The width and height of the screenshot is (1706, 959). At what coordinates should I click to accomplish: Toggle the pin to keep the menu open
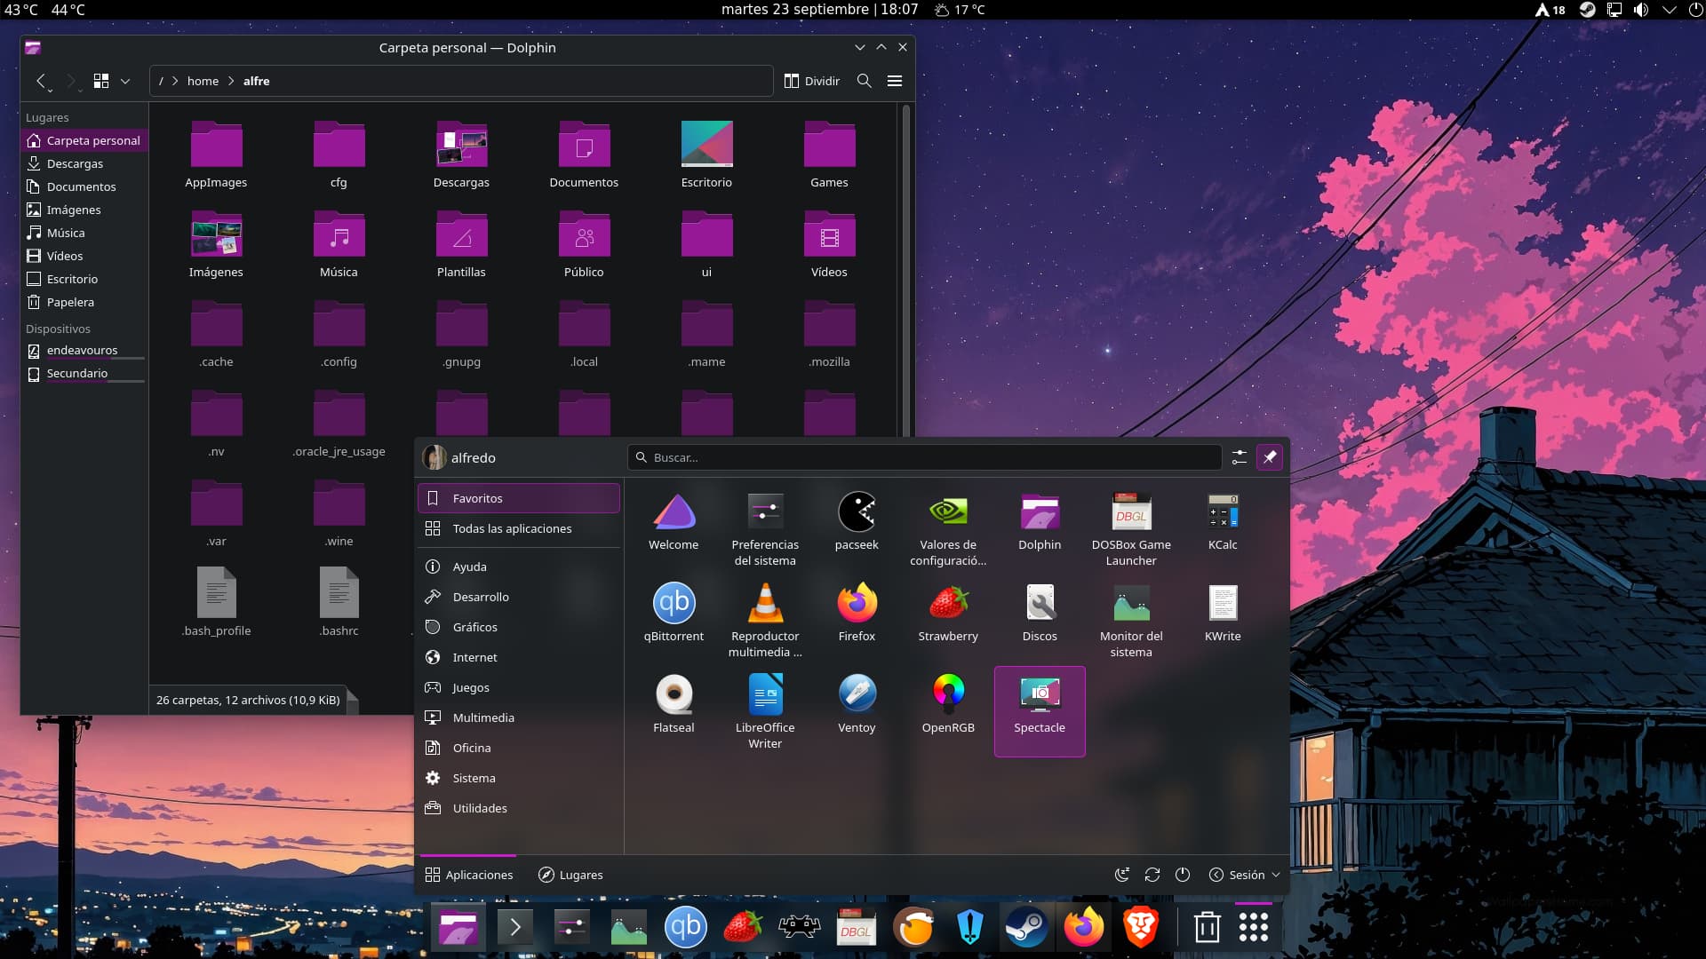[1270, 457]
